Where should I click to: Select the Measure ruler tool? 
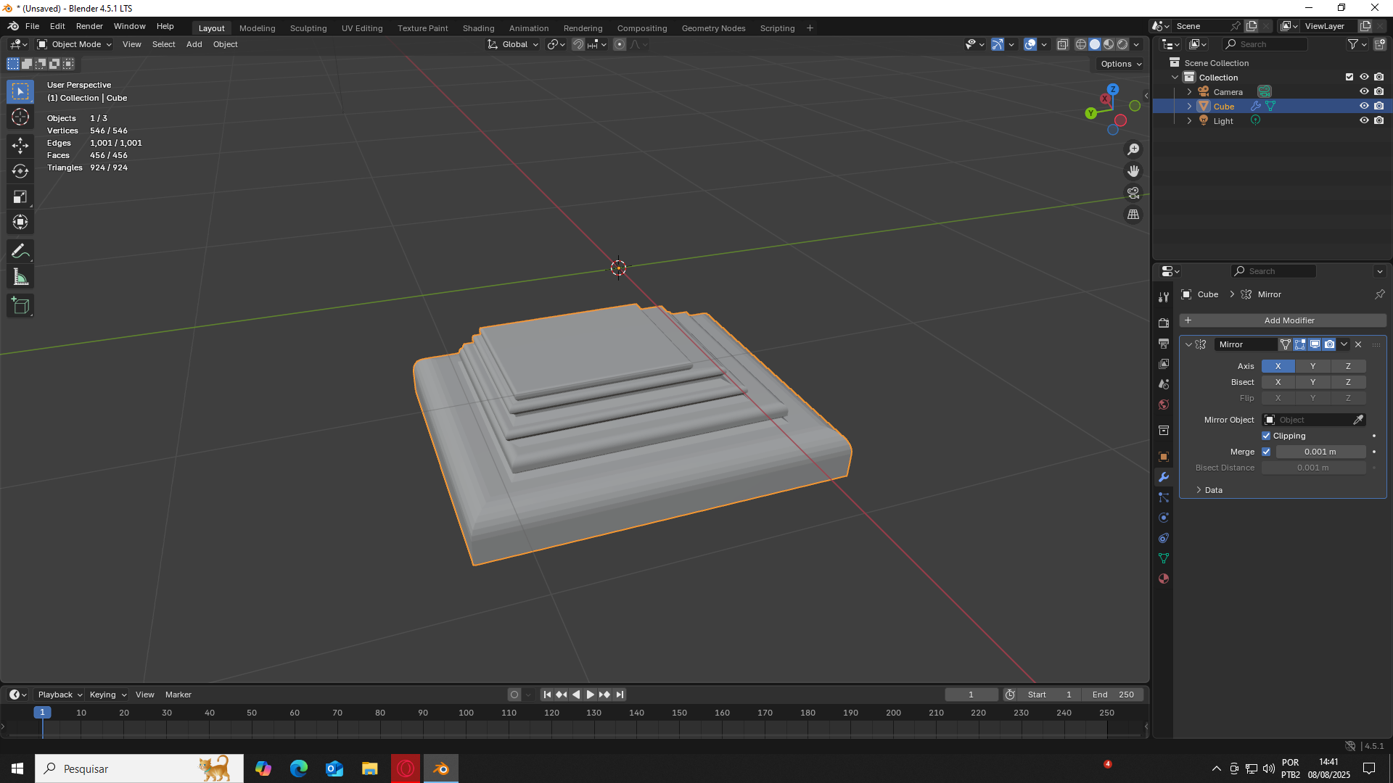pos(20,278)
